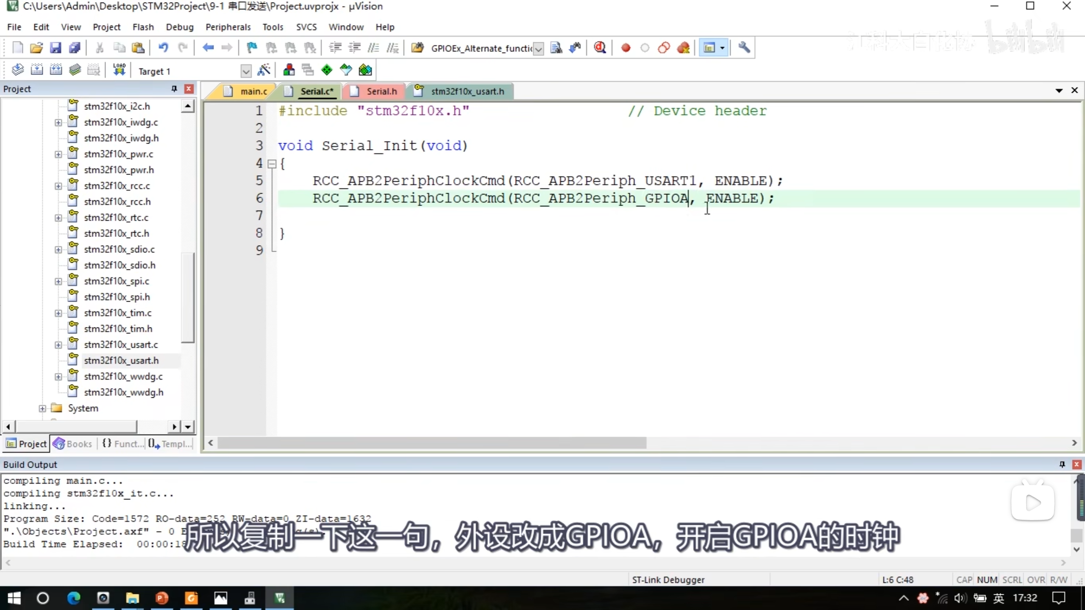
Task: Open the Target 1 dropdown
Action: [246, 71]
